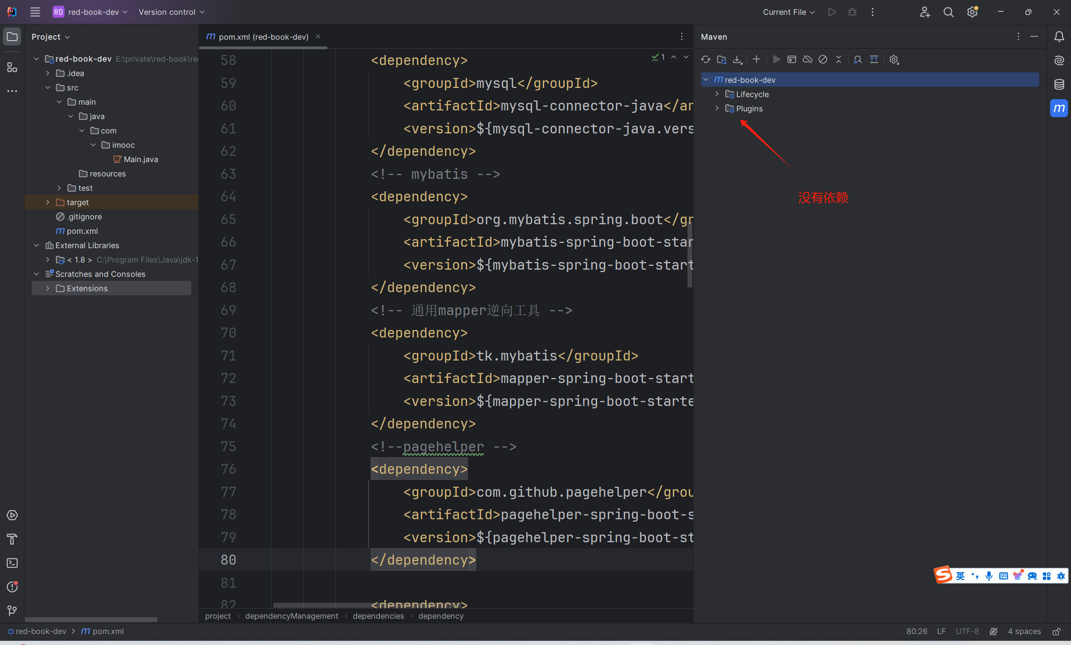Open Notifications bell in right sidebar
Viewport: 1071px width, 645px height.
click(x=1059, y=36)
